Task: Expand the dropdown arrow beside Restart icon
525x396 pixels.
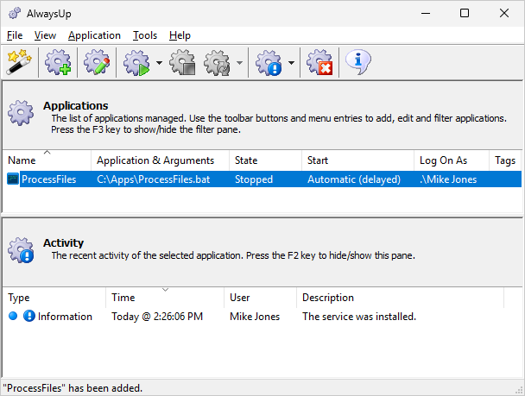Action: point(239,63)
